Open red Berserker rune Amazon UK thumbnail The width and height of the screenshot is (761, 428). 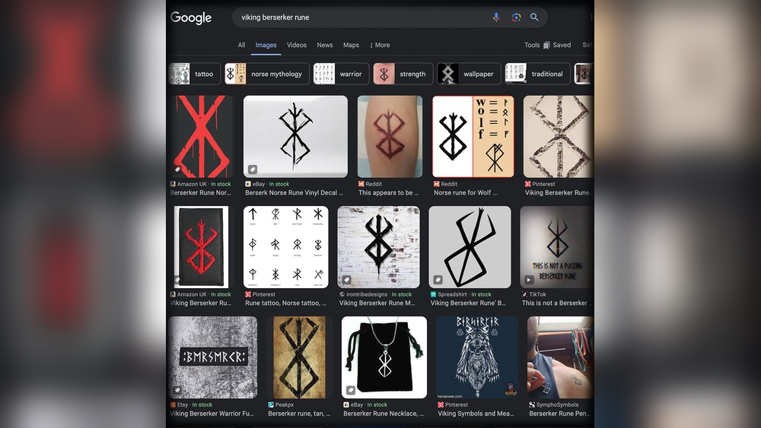pos(202,136)
